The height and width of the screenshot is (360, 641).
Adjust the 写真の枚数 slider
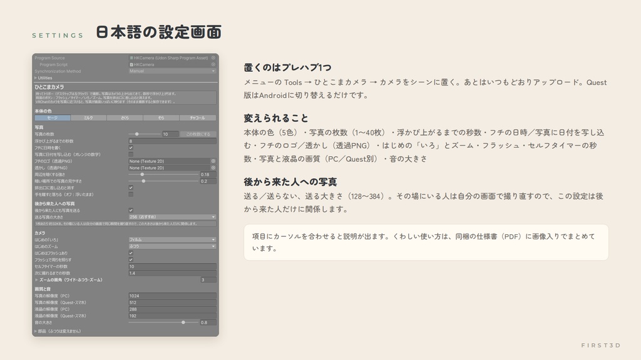click(145, 134)
